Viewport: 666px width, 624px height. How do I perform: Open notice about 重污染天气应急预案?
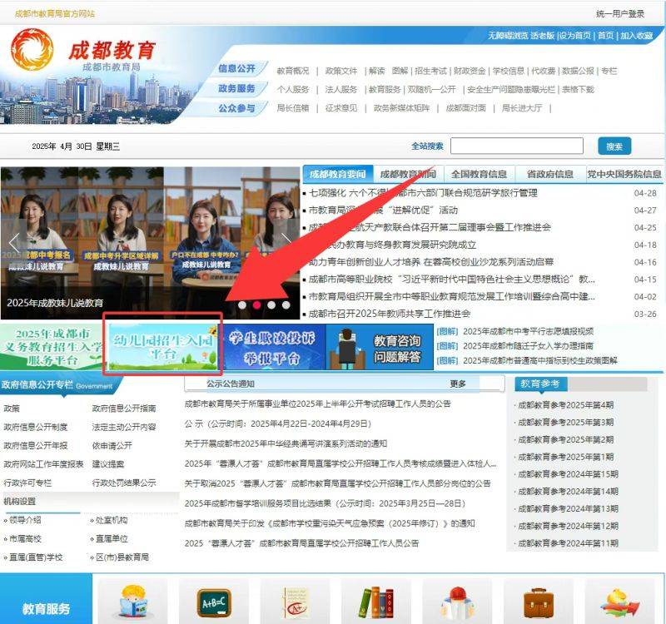[330, 523]
